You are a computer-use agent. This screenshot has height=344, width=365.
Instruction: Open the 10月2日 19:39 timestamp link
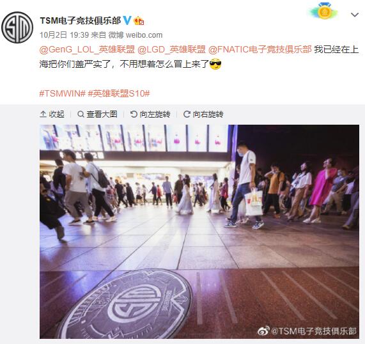coord(65,35)
